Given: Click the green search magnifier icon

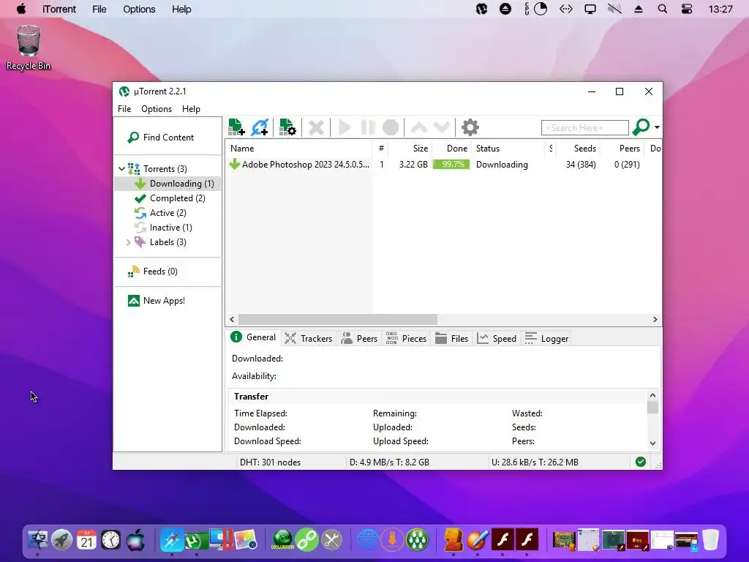Looking at the screenshot, I should point(641,127).
